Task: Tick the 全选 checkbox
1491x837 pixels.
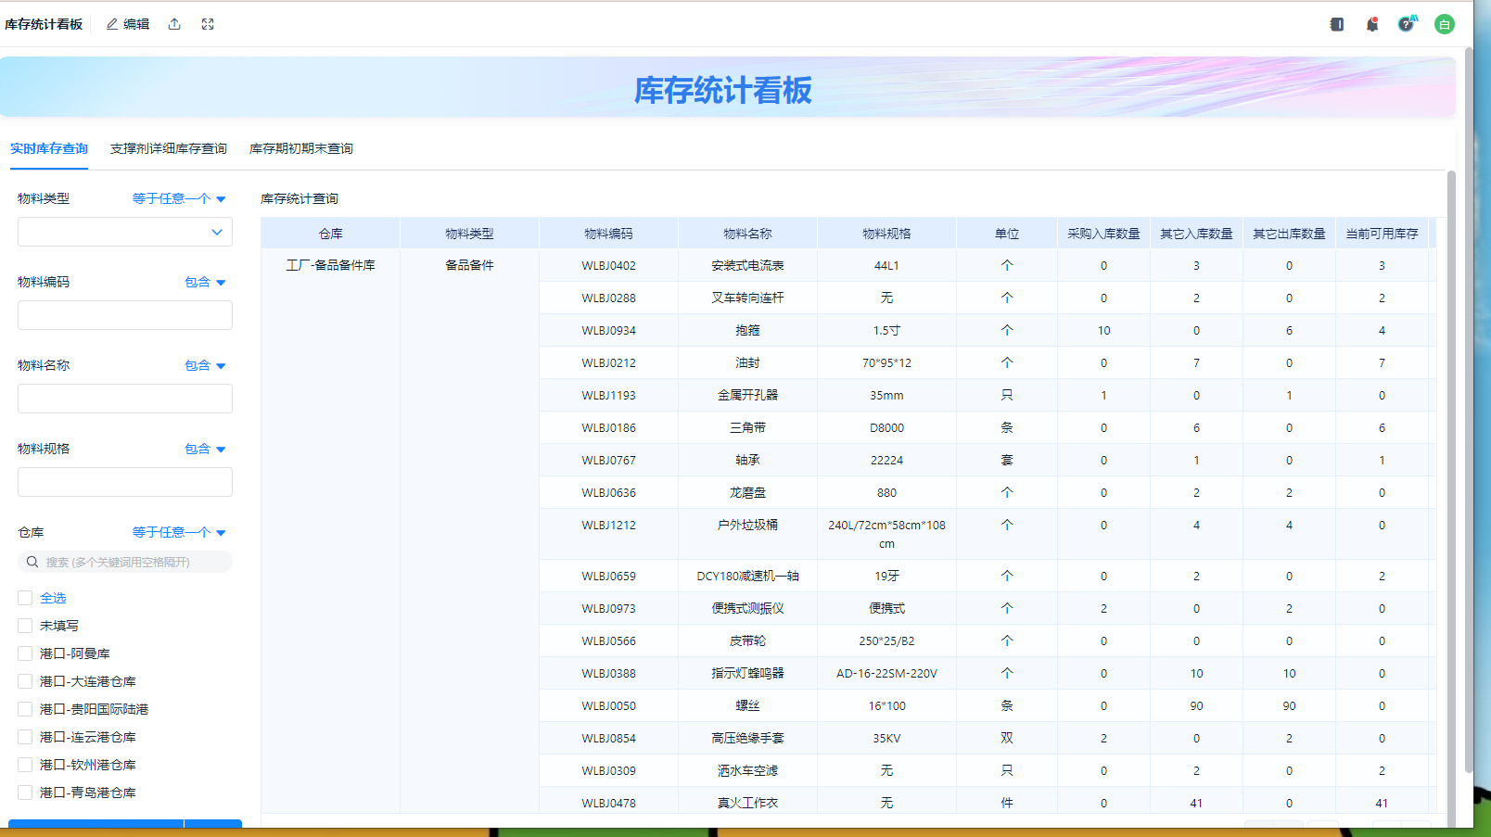Action: (25, 598)
